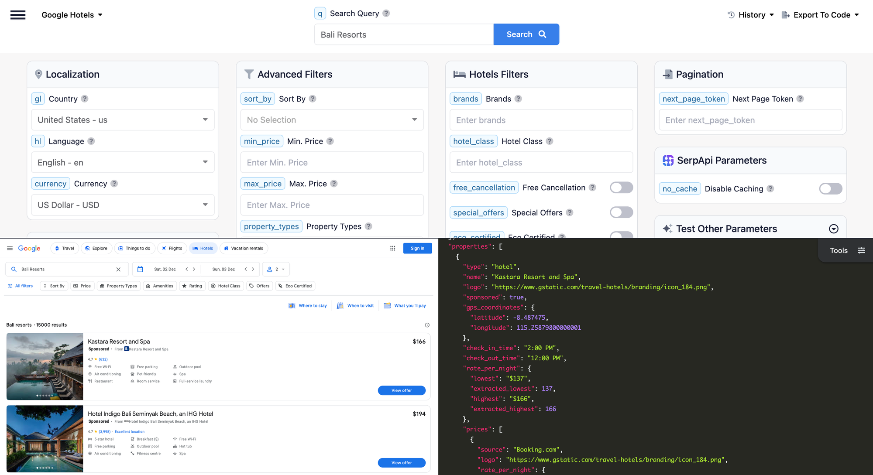Click help icon next to Sort By
The image size is (873, 475).
313,99
